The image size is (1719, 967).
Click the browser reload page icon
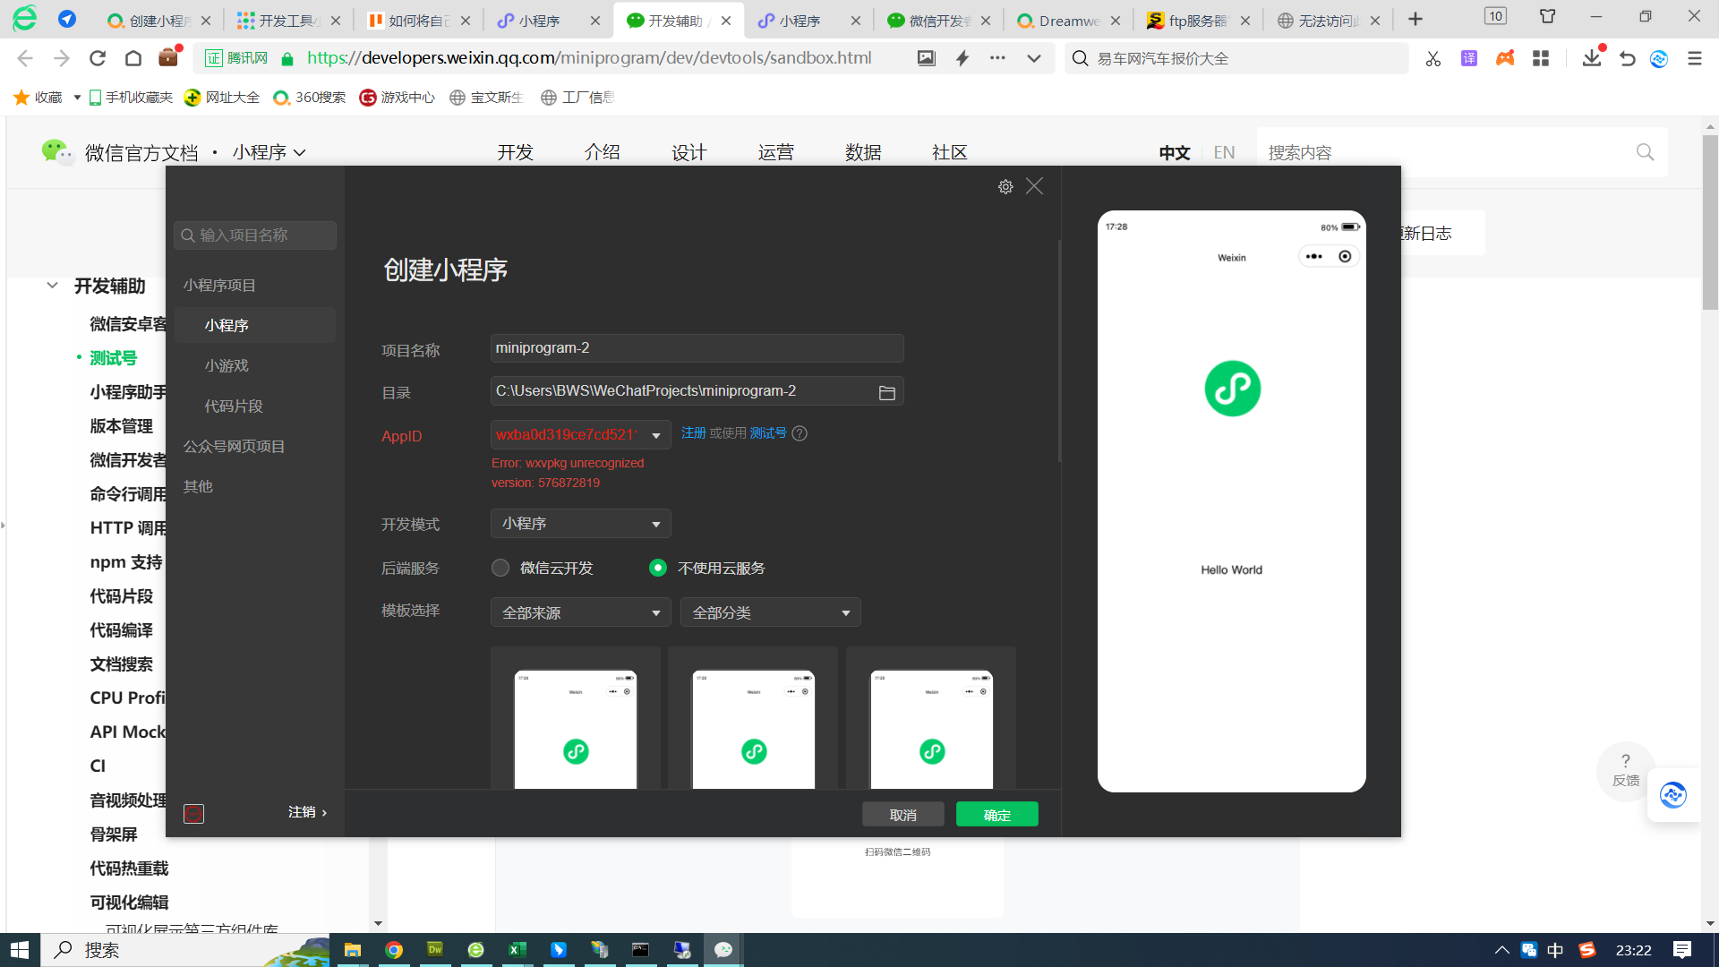point(98,58)
